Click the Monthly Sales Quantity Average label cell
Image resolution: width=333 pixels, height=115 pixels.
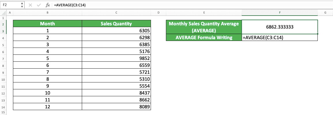[x=204, y=27]
